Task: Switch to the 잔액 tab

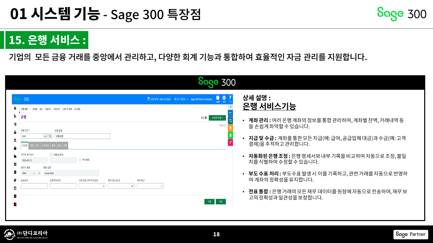Action: point(65,145)
